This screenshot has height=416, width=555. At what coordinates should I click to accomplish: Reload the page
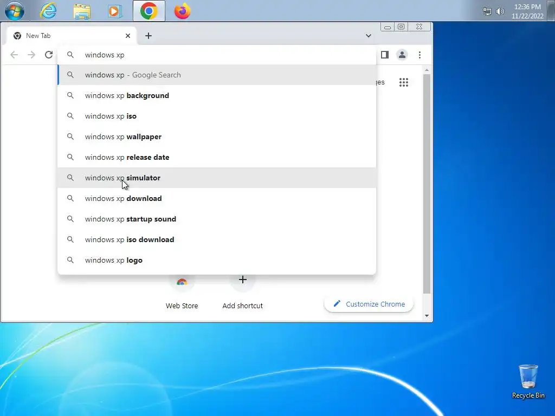[49, 55]
